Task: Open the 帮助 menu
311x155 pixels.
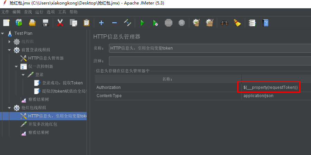Action: pyautogui.click(x=73, y=12)
